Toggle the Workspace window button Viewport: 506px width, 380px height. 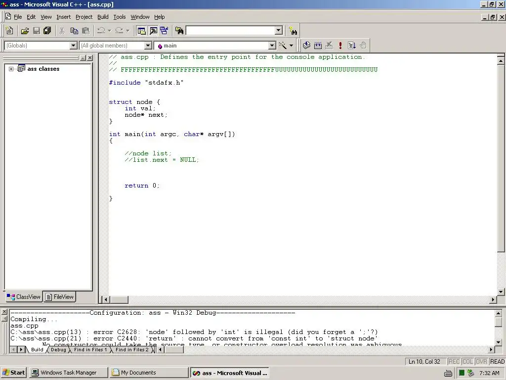tap(141, 31)
